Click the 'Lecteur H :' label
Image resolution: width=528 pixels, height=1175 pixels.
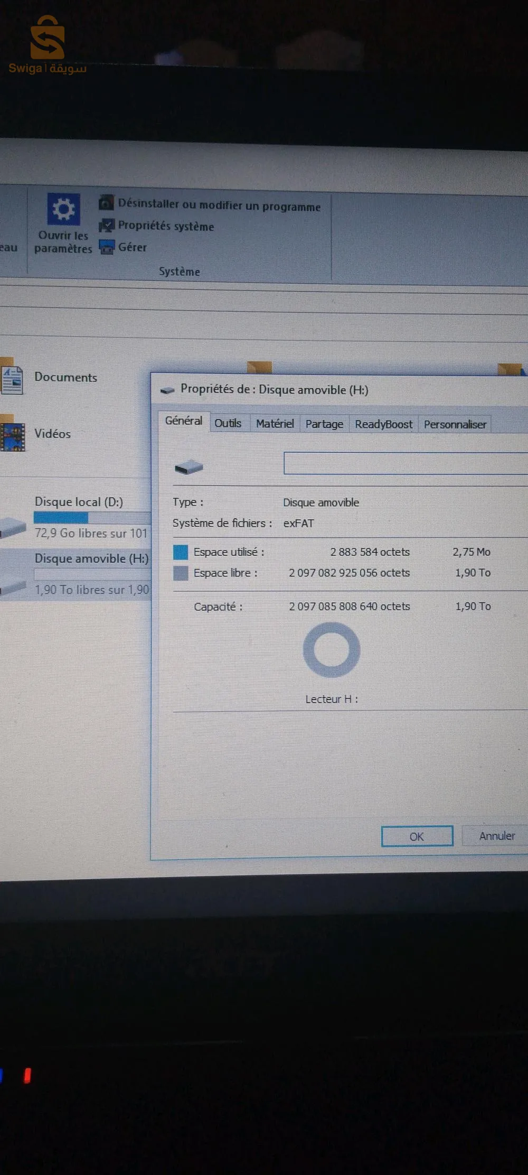332,699
